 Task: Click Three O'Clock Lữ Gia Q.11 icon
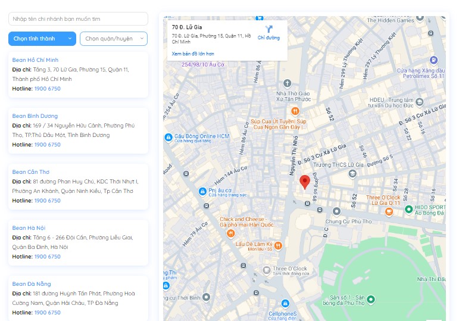[389, 211]
